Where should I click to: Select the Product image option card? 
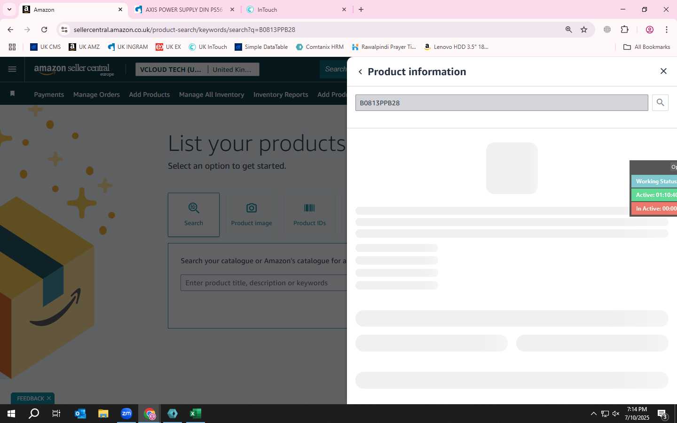pos(252,214)
